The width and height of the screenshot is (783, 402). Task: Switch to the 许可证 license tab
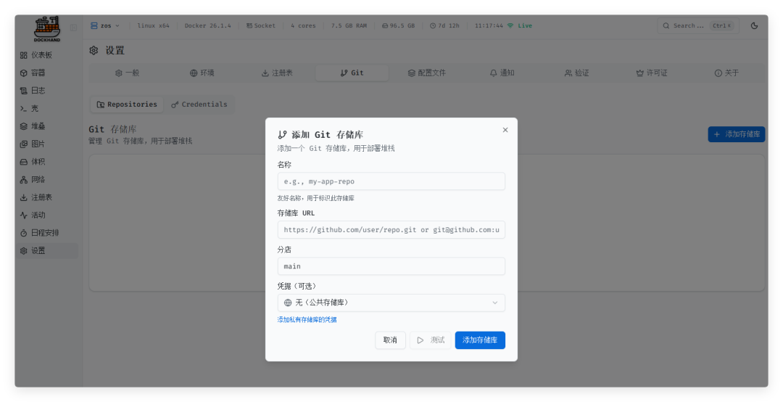click(652, 73)
